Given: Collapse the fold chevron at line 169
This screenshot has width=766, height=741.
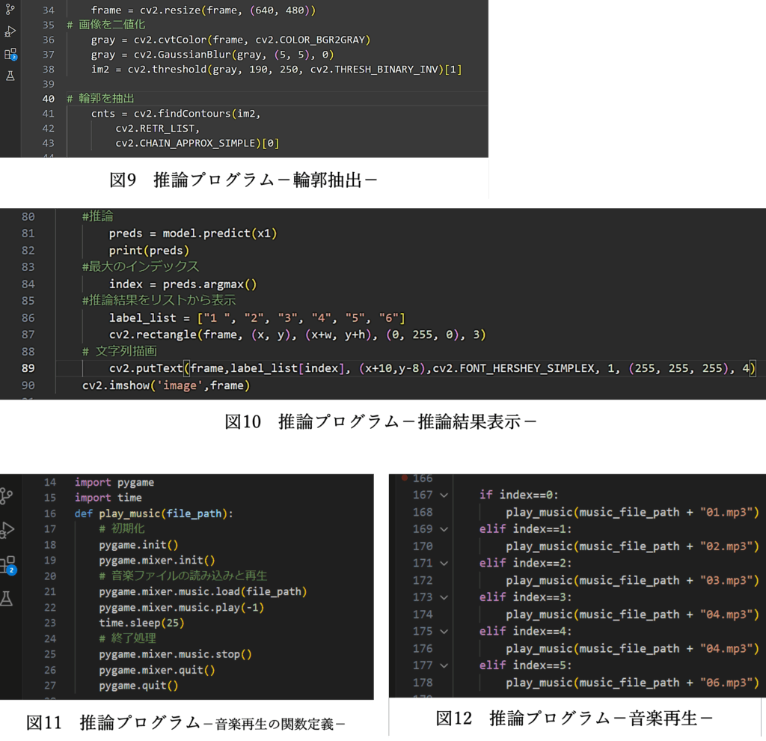Looking at the screenshot, I should [x=444, y=529].
